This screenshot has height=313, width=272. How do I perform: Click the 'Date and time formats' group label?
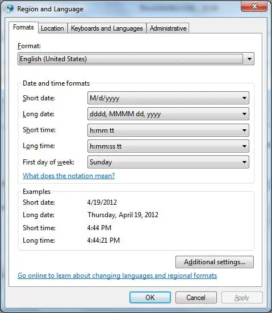[x=56, y=83]
